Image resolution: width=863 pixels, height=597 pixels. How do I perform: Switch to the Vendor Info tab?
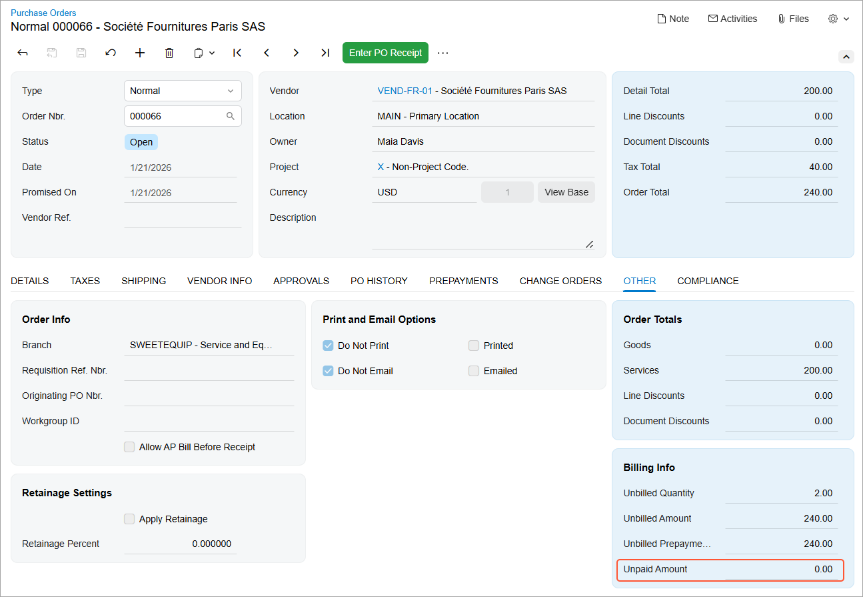[220, 281]
